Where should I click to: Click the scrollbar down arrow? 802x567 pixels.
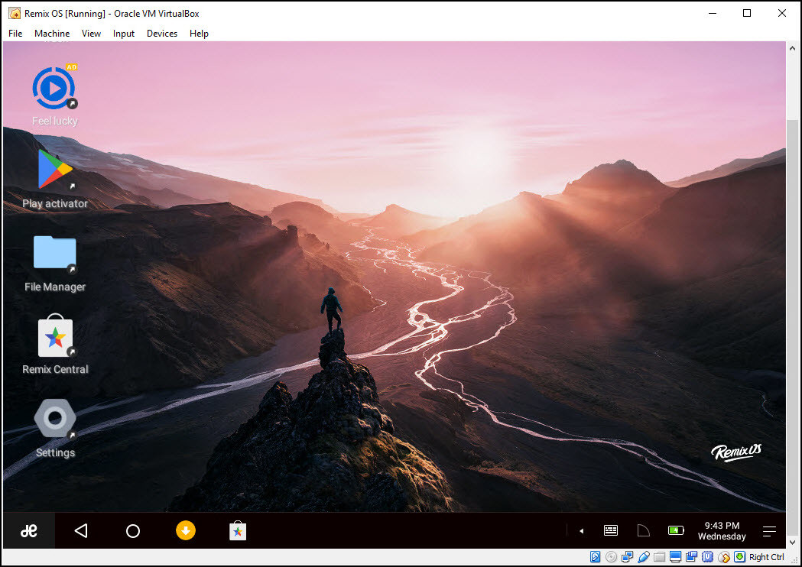pyautogui.click(x=792, y=542)
